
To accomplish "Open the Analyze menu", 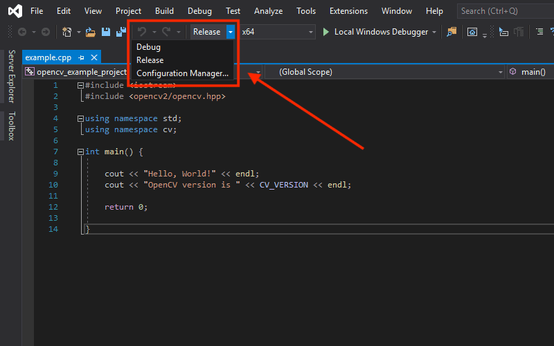I will pyautogui.click(x=268, y=11).
